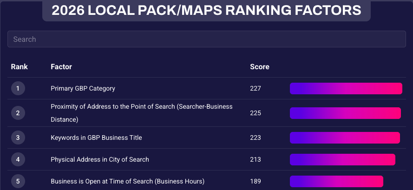Click the rank 3 number badge

(18, 138)
